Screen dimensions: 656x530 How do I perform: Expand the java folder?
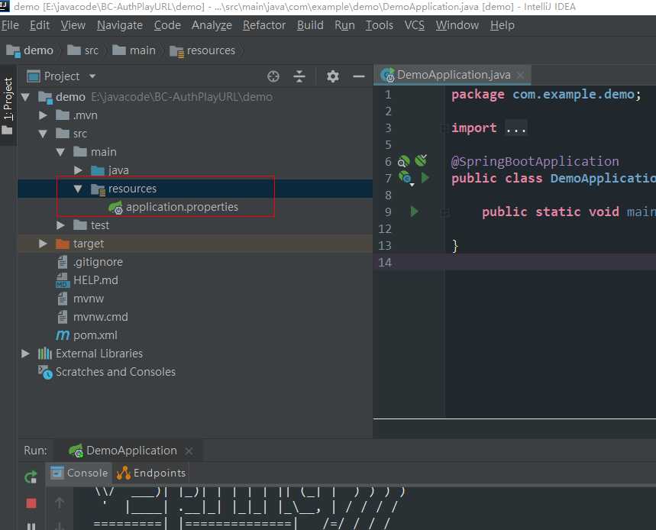[x=78, y=170]
